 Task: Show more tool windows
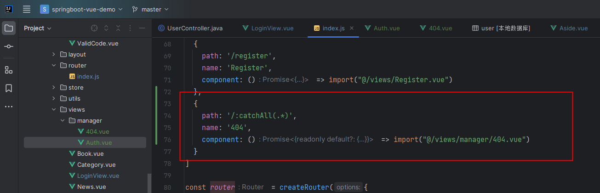tap(9, 107)
